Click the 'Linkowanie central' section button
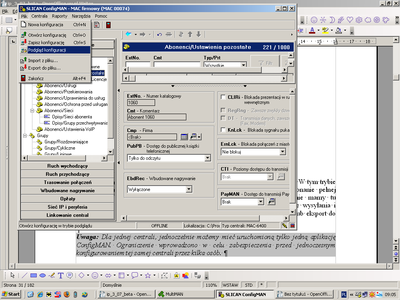 click(x=67, y=215)
